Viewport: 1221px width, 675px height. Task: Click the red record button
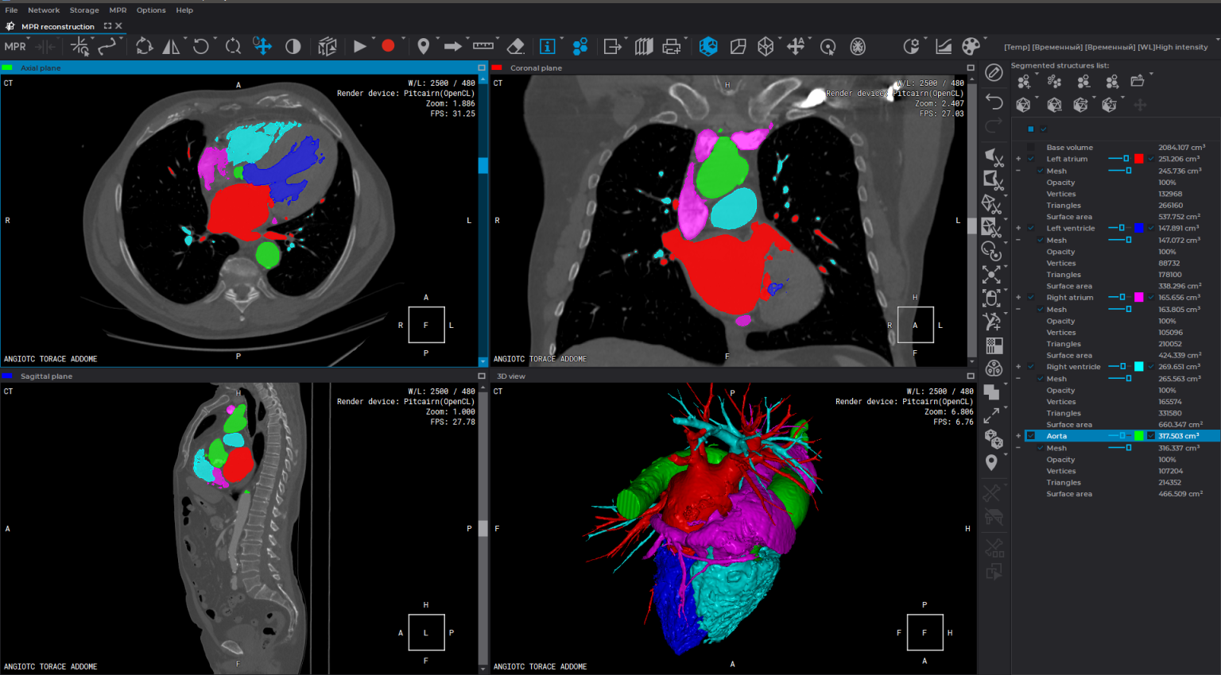[388, 46]
